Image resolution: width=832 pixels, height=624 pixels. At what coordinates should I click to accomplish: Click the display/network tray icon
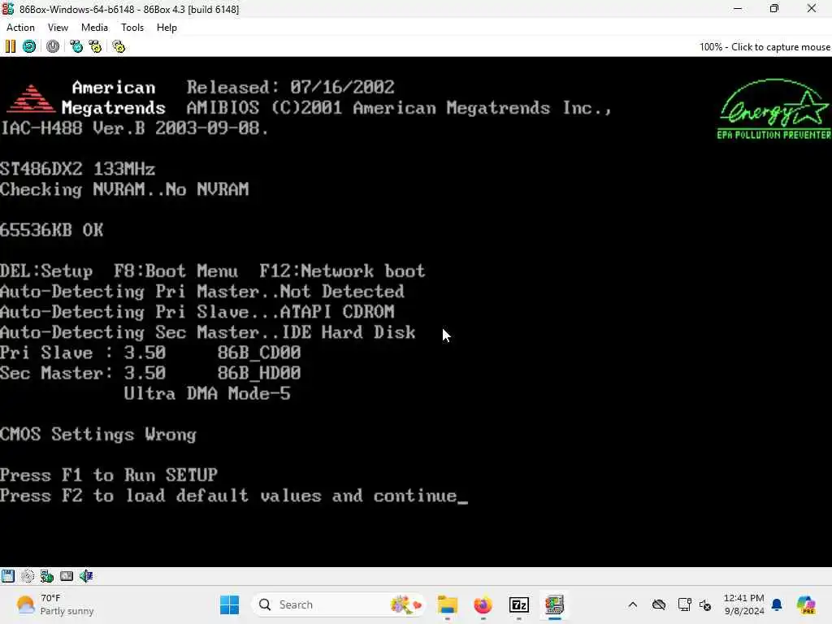tap(684, 604)
